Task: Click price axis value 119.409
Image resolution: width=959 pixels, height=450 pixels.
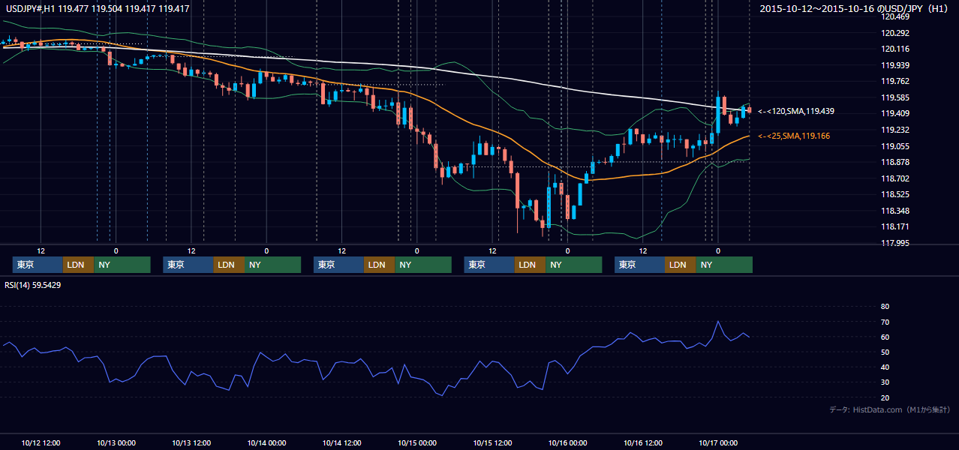Action: 895,113
